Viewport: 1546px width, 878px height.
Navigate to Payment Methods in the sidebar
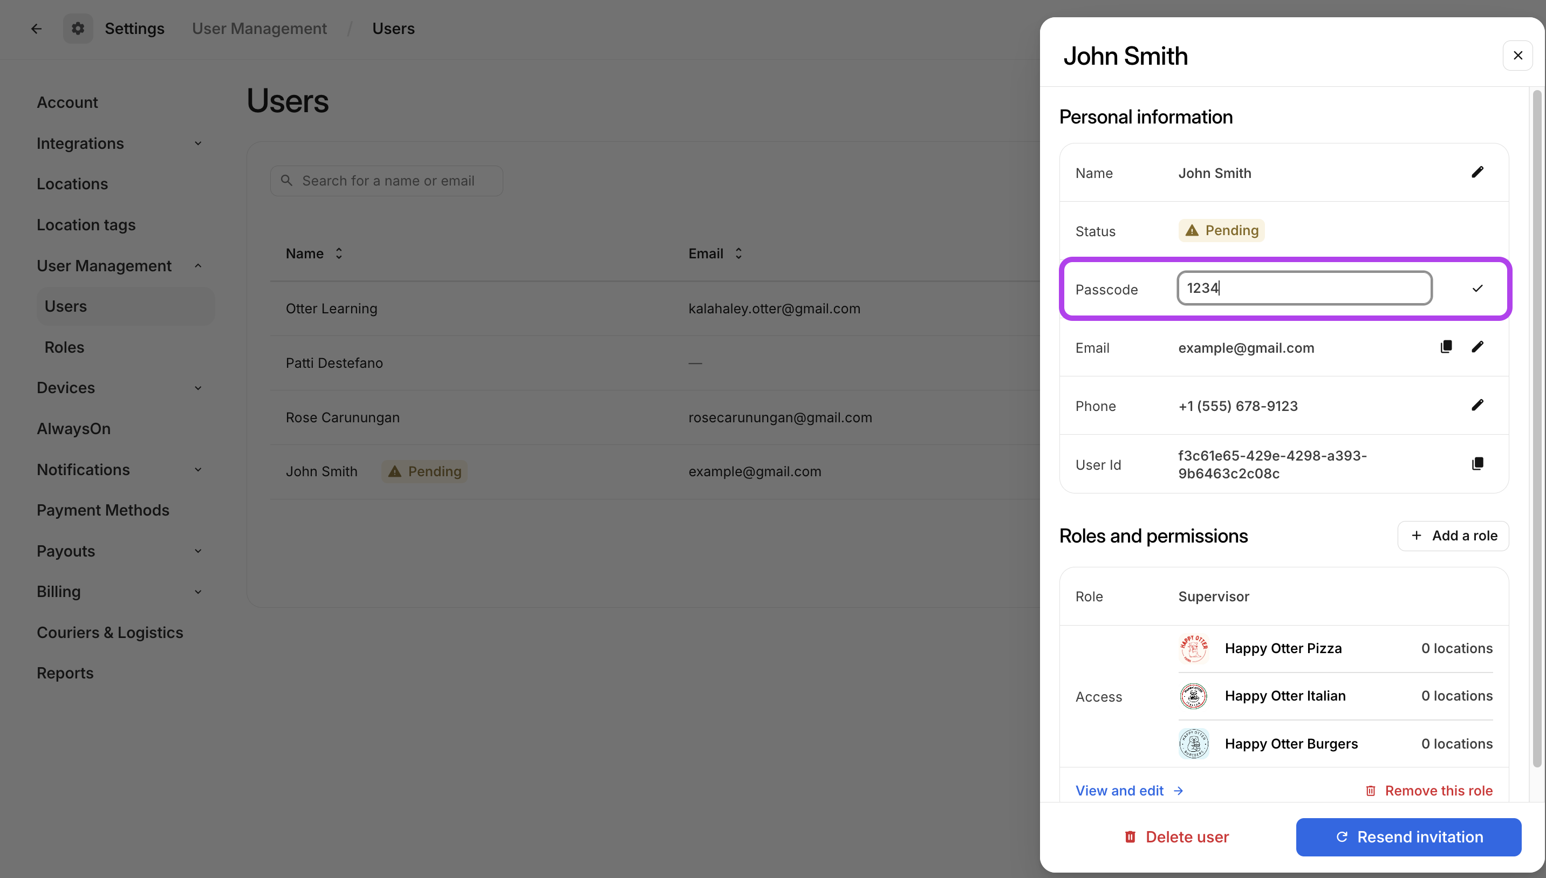[103, 510]
